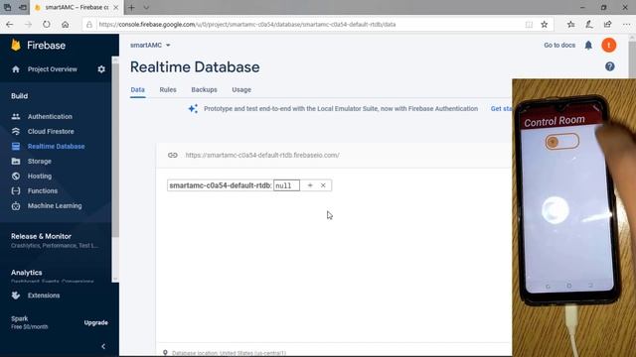This screenshot has height=357, width=636.
Task: Toggle the Control Room switch on phone
Action: [x=561, y=142]
